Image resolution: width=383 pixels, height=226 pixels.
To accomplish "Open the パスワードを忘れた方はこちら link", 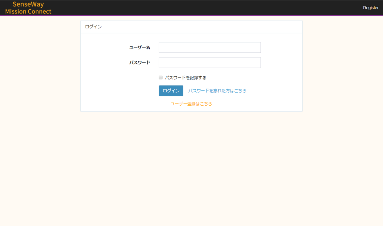I will (217, 91).
